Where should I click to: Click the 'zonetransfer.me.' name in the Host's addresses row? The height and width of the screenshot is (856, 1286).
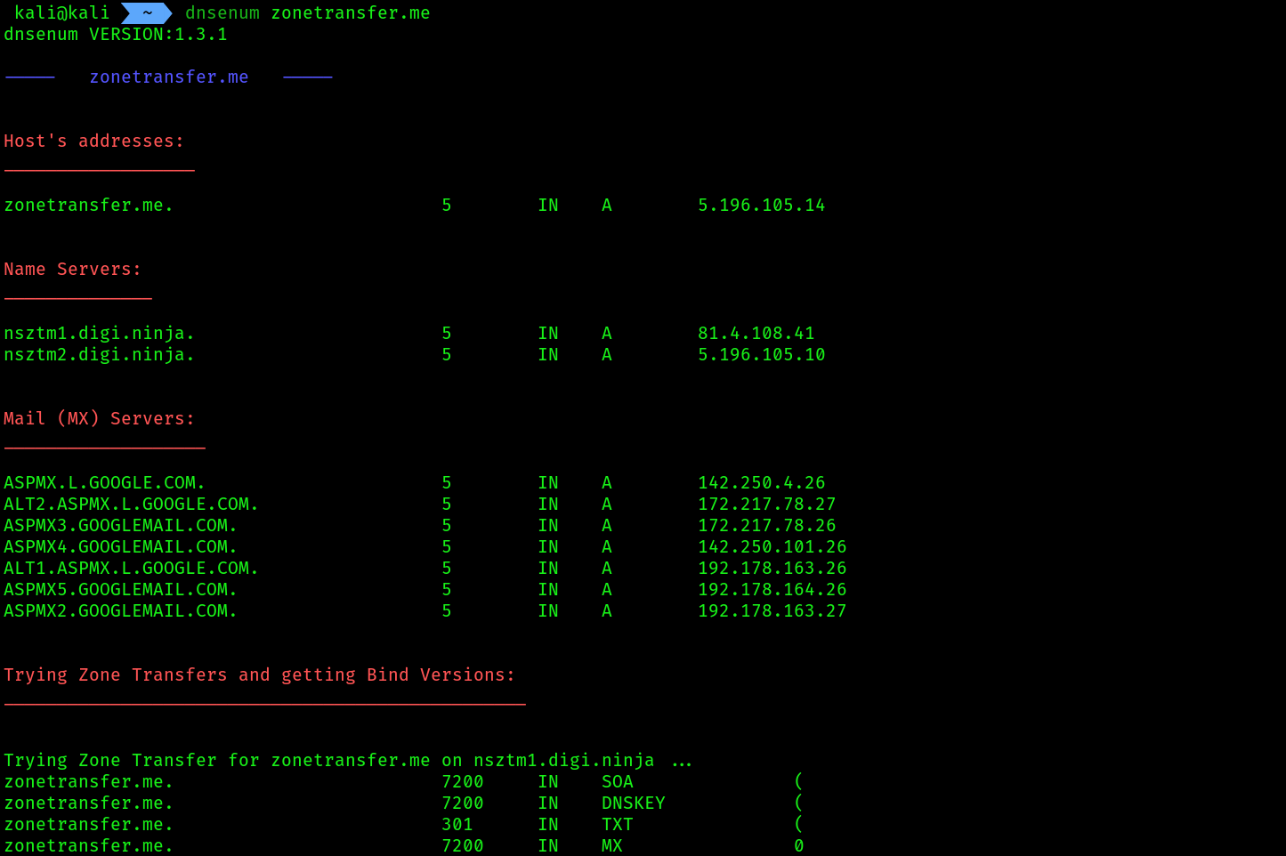[x=88, y=206]
